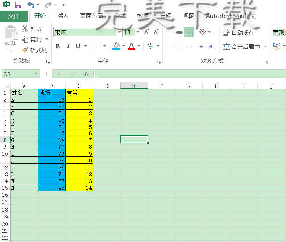Click the 宋体 font name box
286x242 pixels.
85,32
